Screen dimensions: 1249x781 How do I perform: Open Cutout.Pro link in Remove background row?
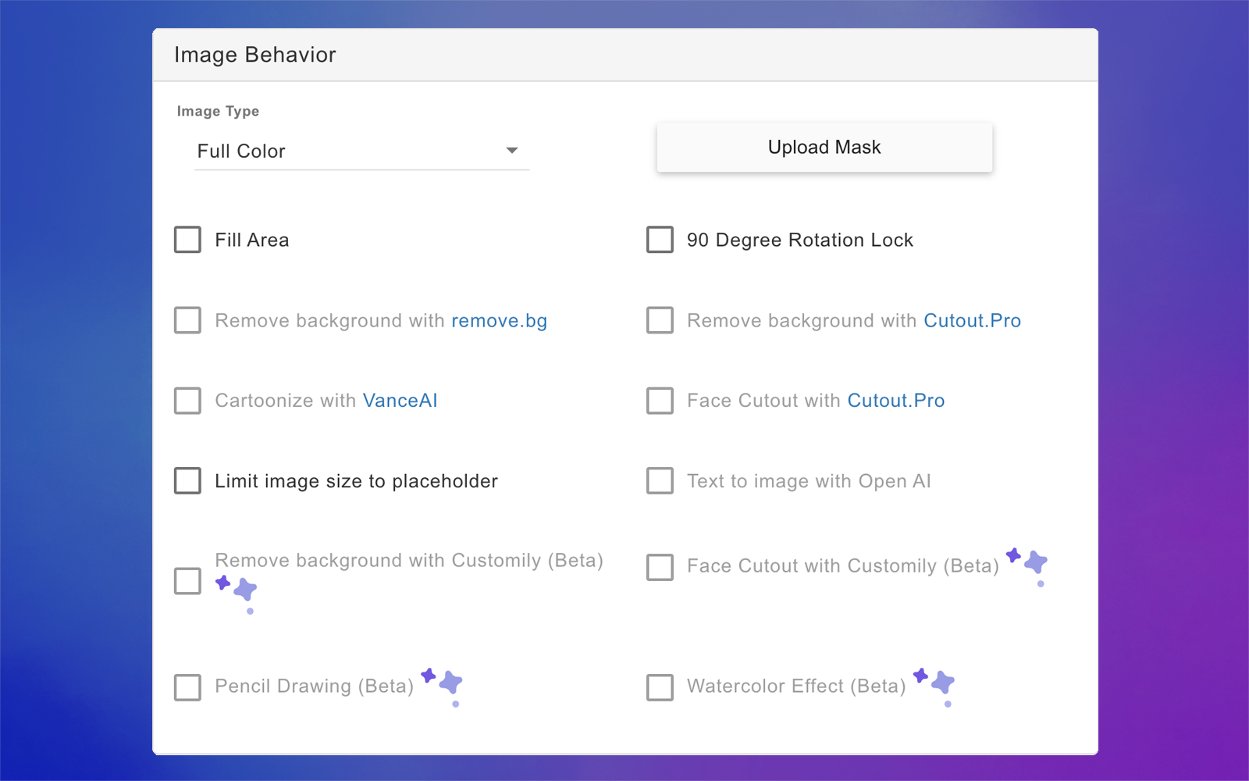click(x=972, y=321)
